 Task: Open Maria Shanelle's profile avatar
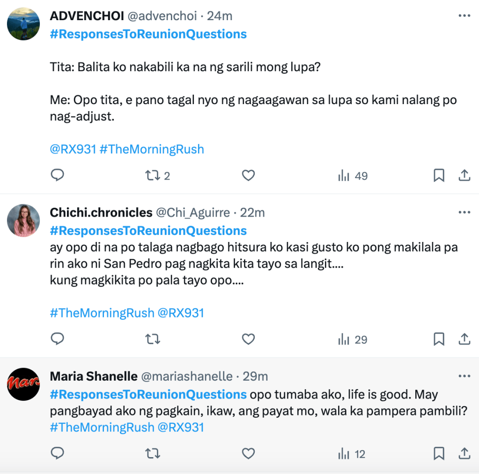pos(23,384)
